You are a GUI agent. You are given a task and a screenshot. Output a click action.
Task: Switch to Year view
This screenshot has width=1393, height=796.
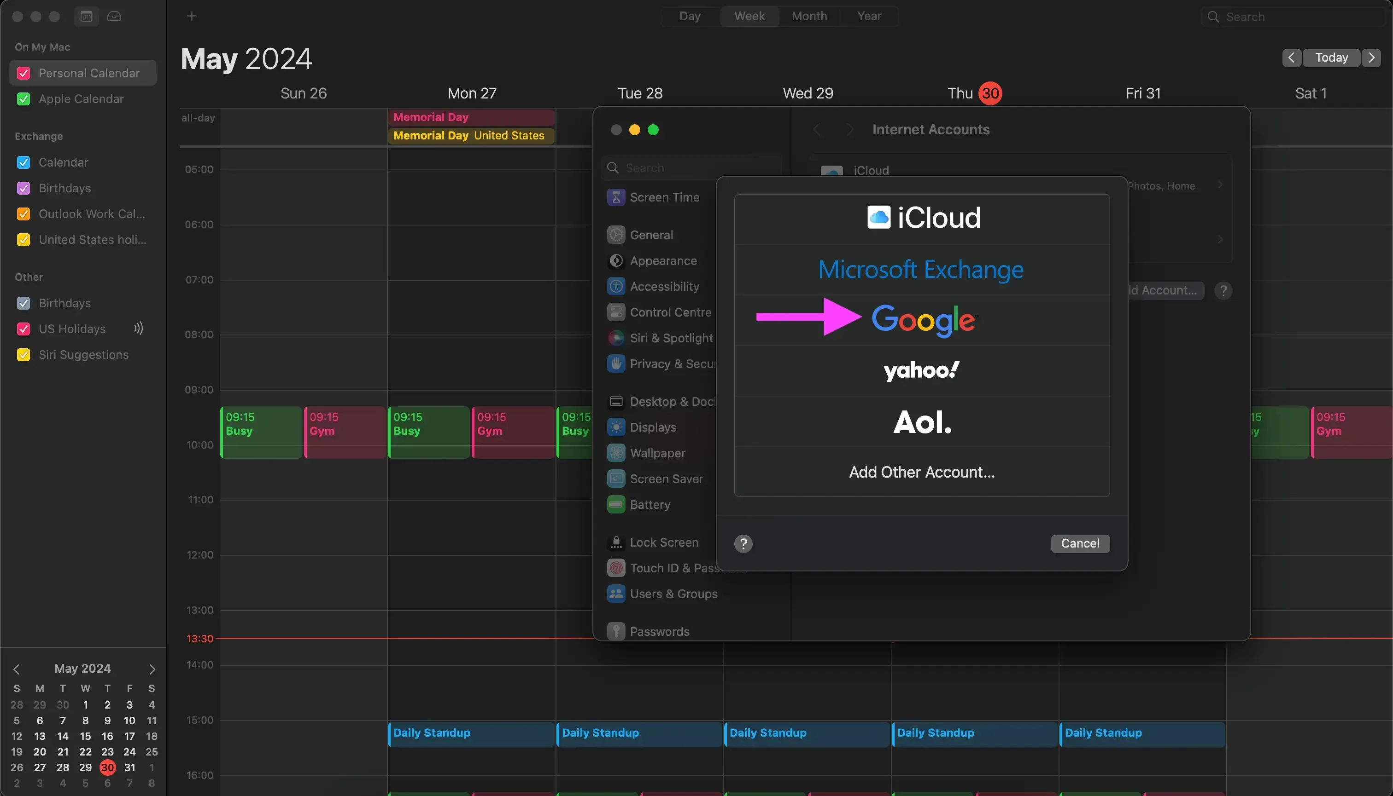click(x=869, y=16)
